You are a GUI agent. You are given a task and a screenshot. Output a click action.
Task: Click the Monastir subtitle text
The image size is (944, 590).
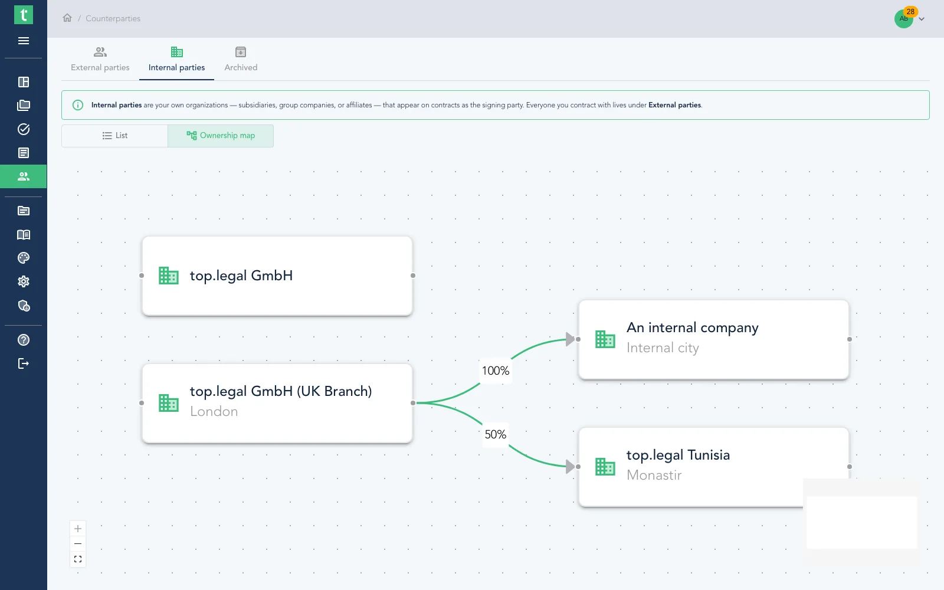pyautogui.click(x=654, y=476)
